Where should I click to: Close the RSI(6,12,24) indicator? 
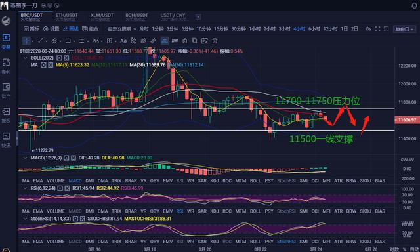pyautogui.click(x=67, y=188)
